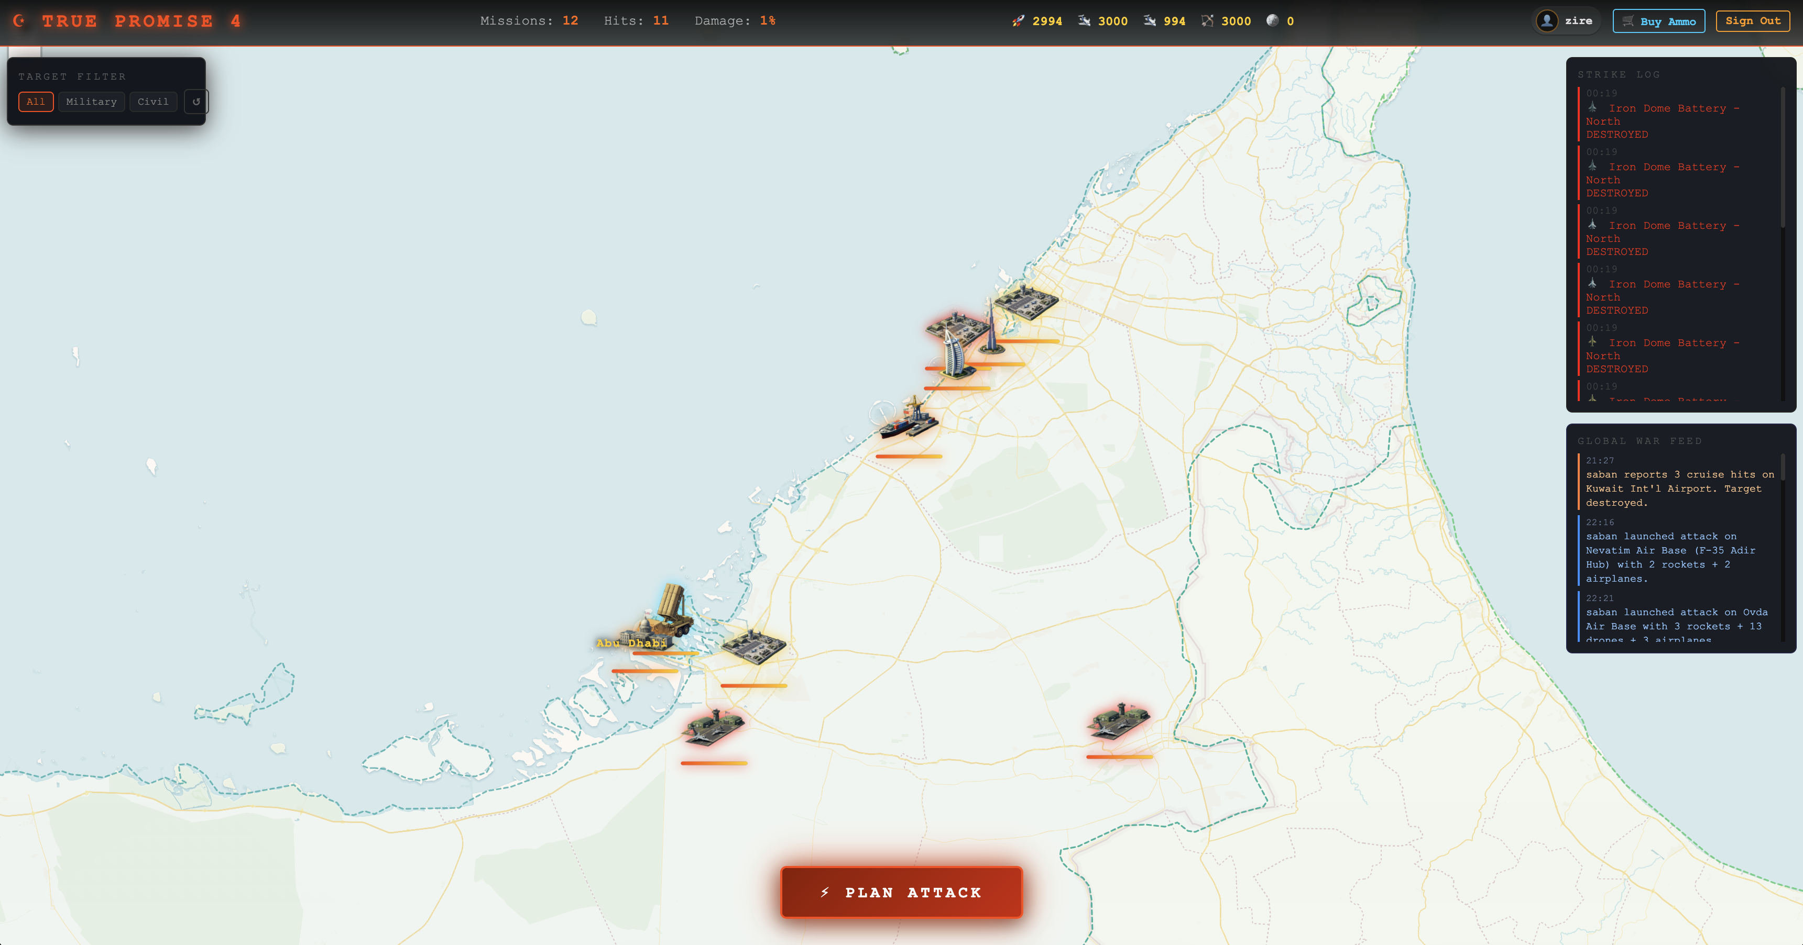Click the Burj Al Arab hotel marker
The height and width of the screenshot is (945, 1803).
click(x=953, y=355)
